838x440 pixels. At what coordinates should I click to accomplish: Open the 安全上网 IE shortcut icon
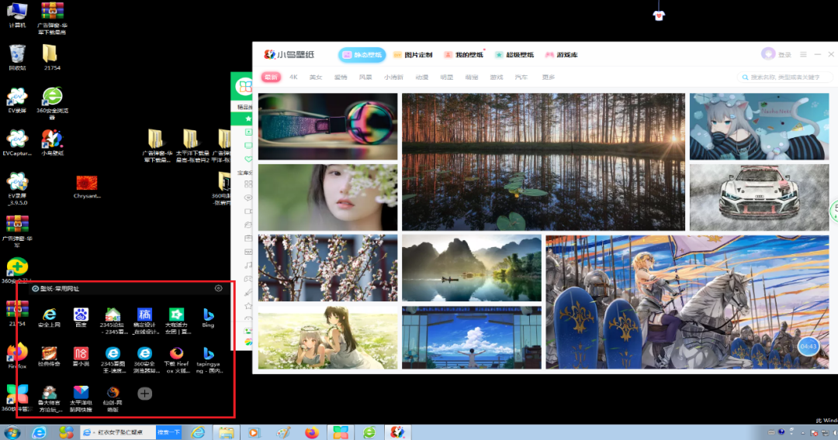[x=50, y=315]
